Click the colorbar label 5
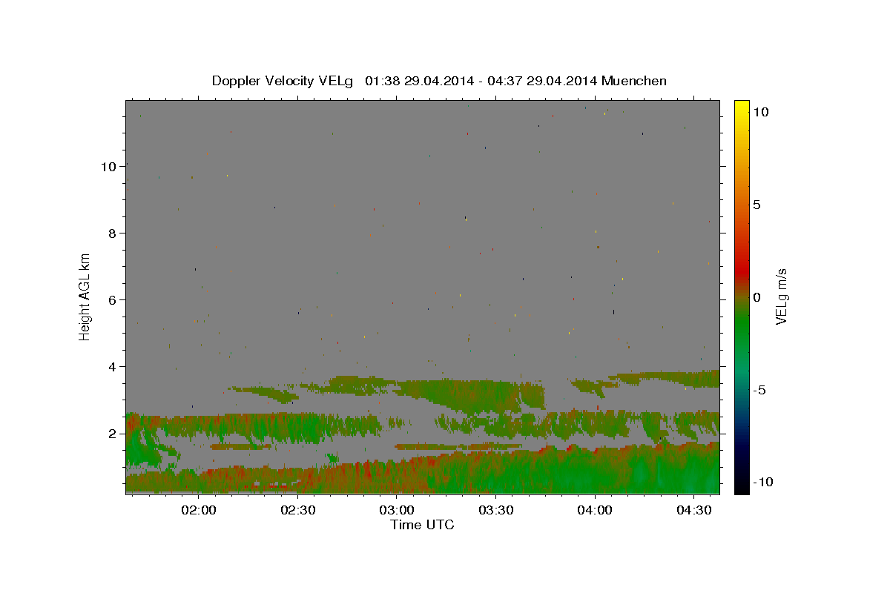 (x=756, y=205)
